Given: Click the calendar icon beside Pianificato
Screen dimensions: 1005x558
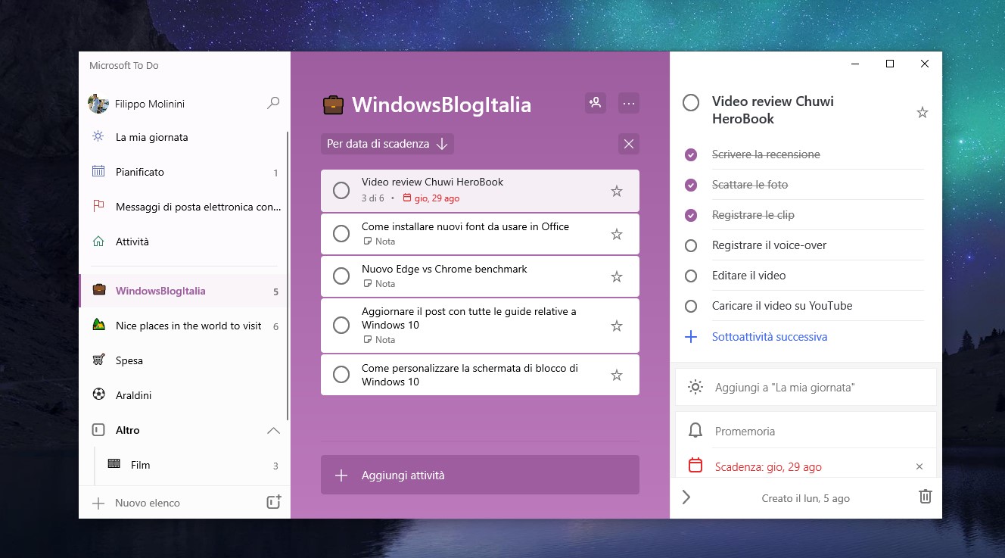Looking at the screenshot, I should coord(98,172).
